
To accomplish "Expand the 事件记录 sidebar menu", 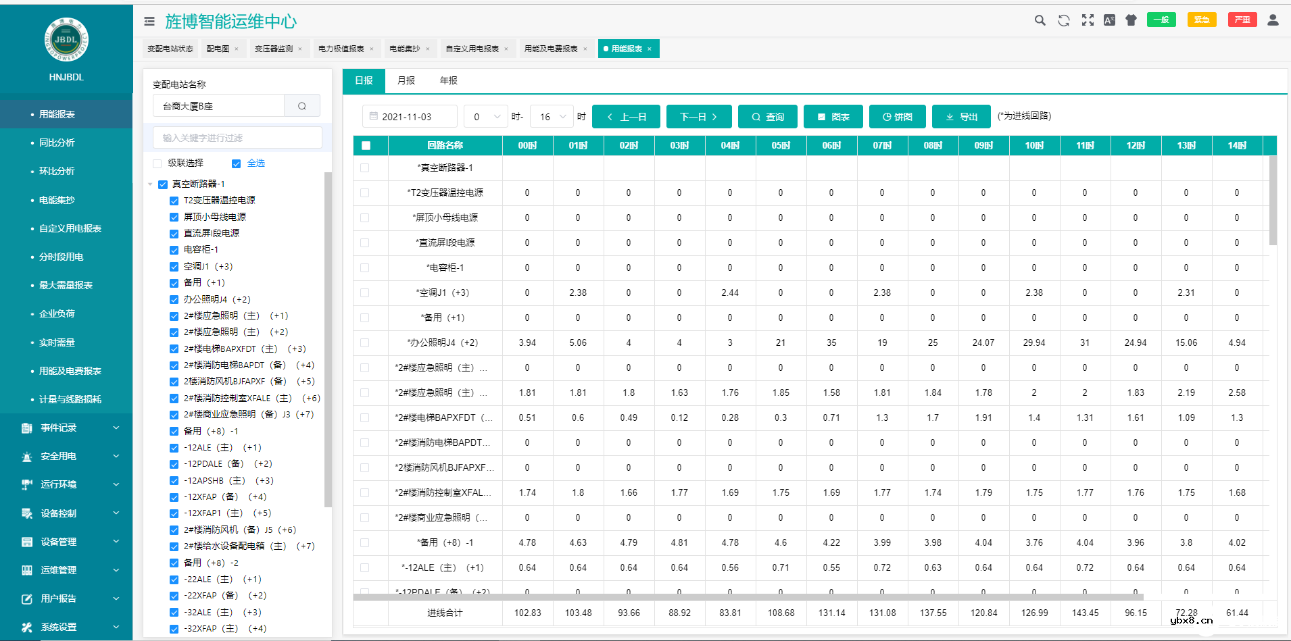I will (59, 428).
